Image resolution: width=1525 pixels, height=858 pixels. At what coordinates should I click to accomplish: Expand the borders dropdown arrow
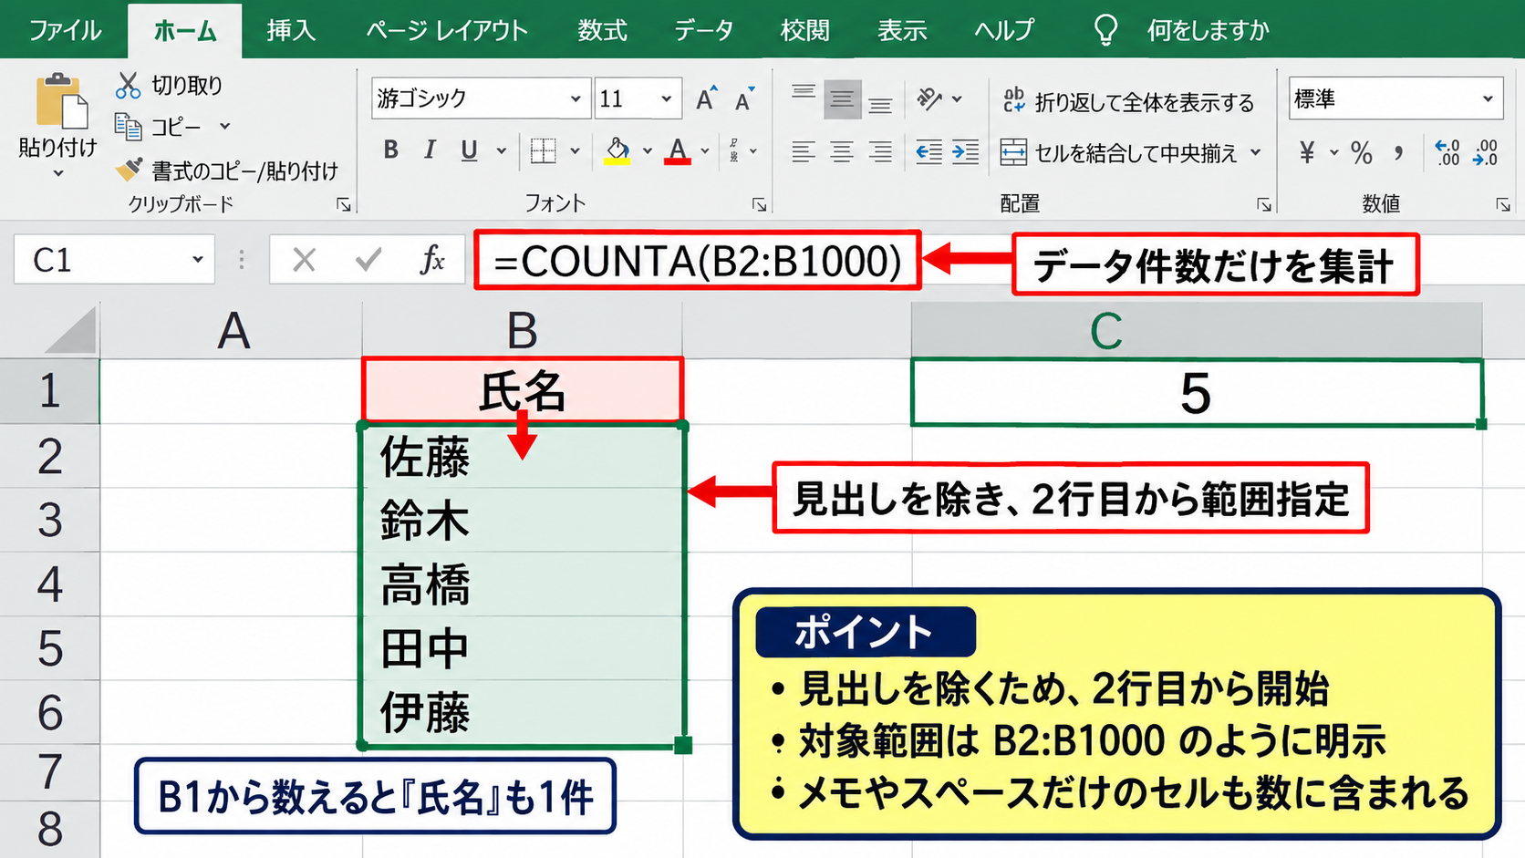pyautogui.click(x=575, y=150)
